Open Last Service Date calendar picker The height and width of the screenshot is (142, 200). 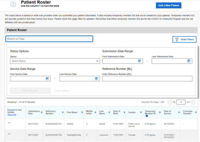click(x=97, y=79)
